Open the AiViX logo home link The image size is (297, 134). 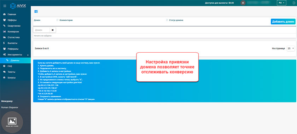coord(18,6)
